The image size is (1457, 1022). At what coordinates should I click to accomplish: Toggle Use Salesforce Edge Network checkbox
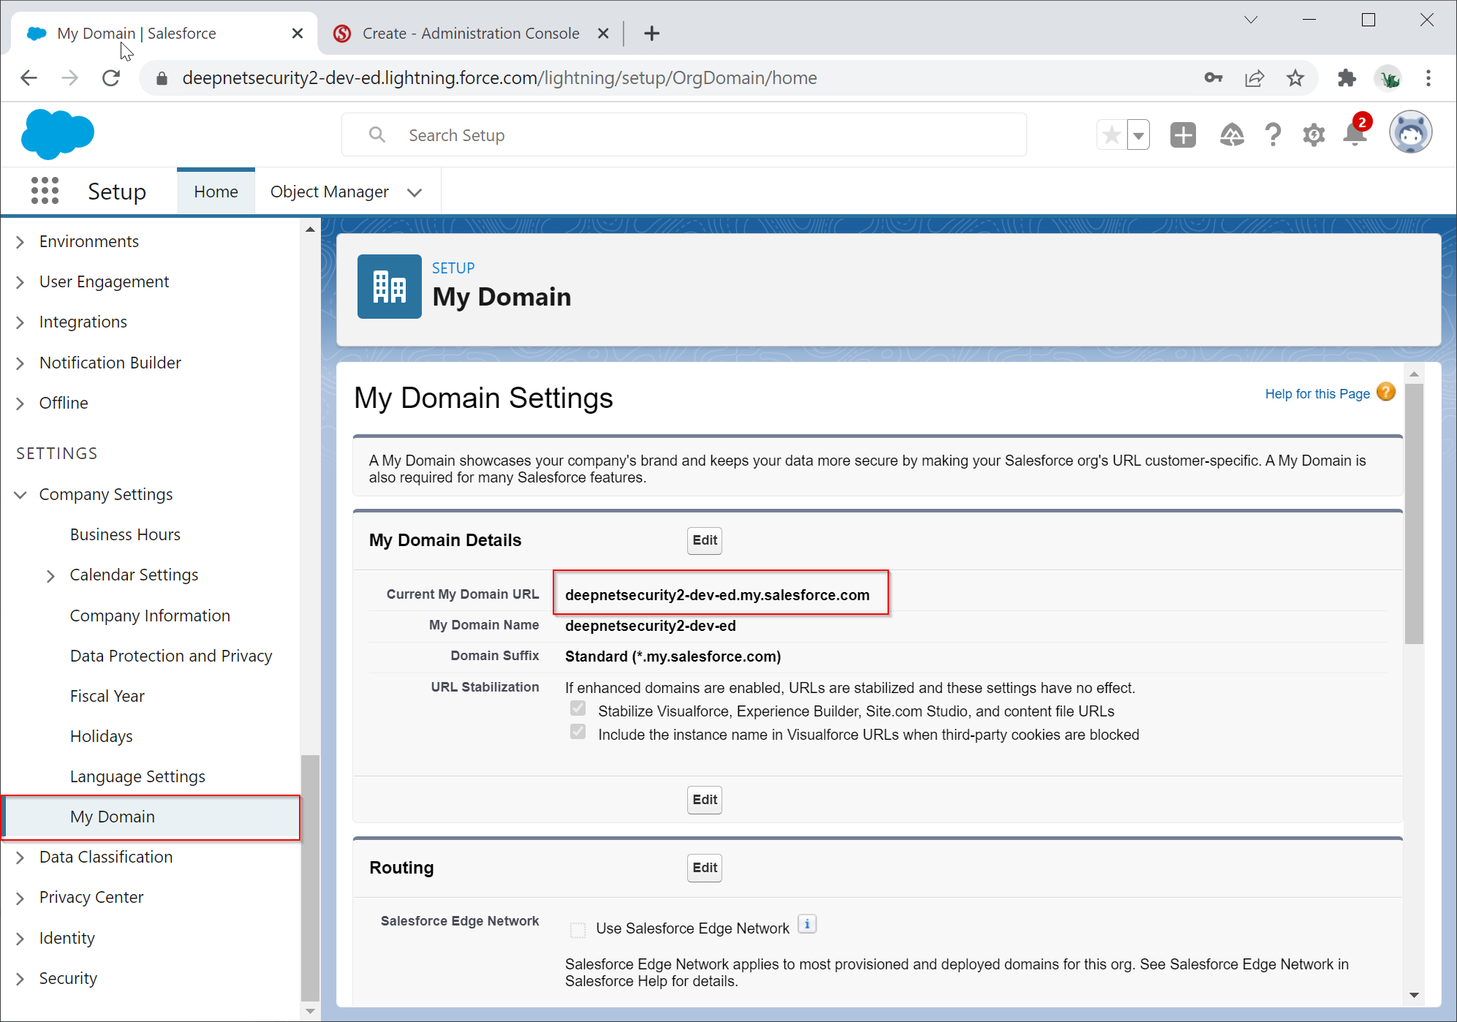point(578,929)
